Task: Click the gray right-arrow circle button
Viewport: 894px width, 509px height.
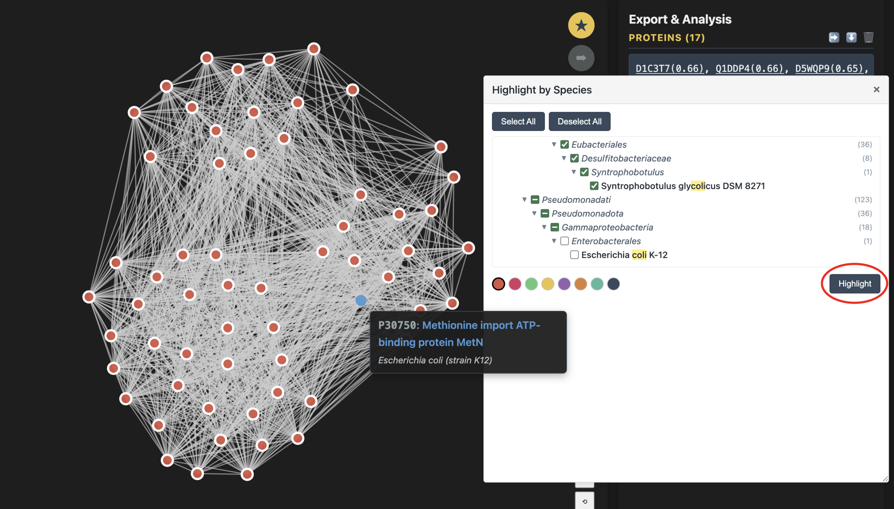Action: (581, 58)
